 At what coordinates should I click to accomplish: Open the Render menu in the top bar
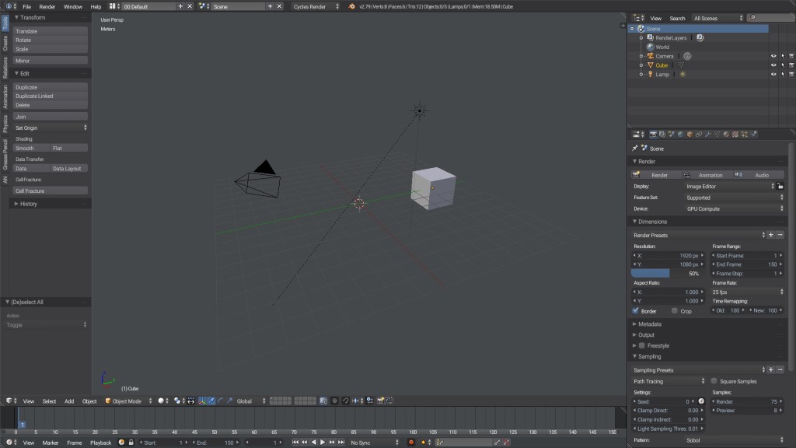(x=47, y=5)
